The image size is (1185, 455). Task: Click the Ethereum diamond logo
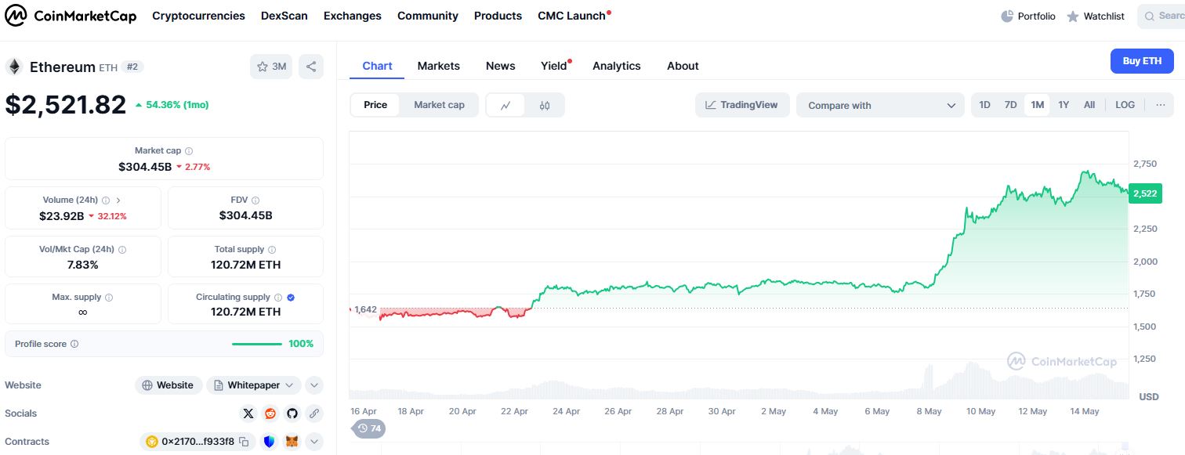click(x=14, y=67)
